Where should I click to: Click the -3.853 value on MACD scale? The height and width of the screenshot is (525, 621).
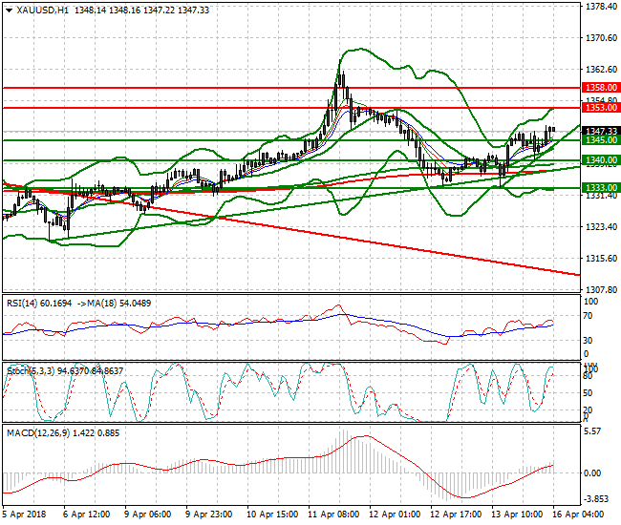click(x=598, y=500)
